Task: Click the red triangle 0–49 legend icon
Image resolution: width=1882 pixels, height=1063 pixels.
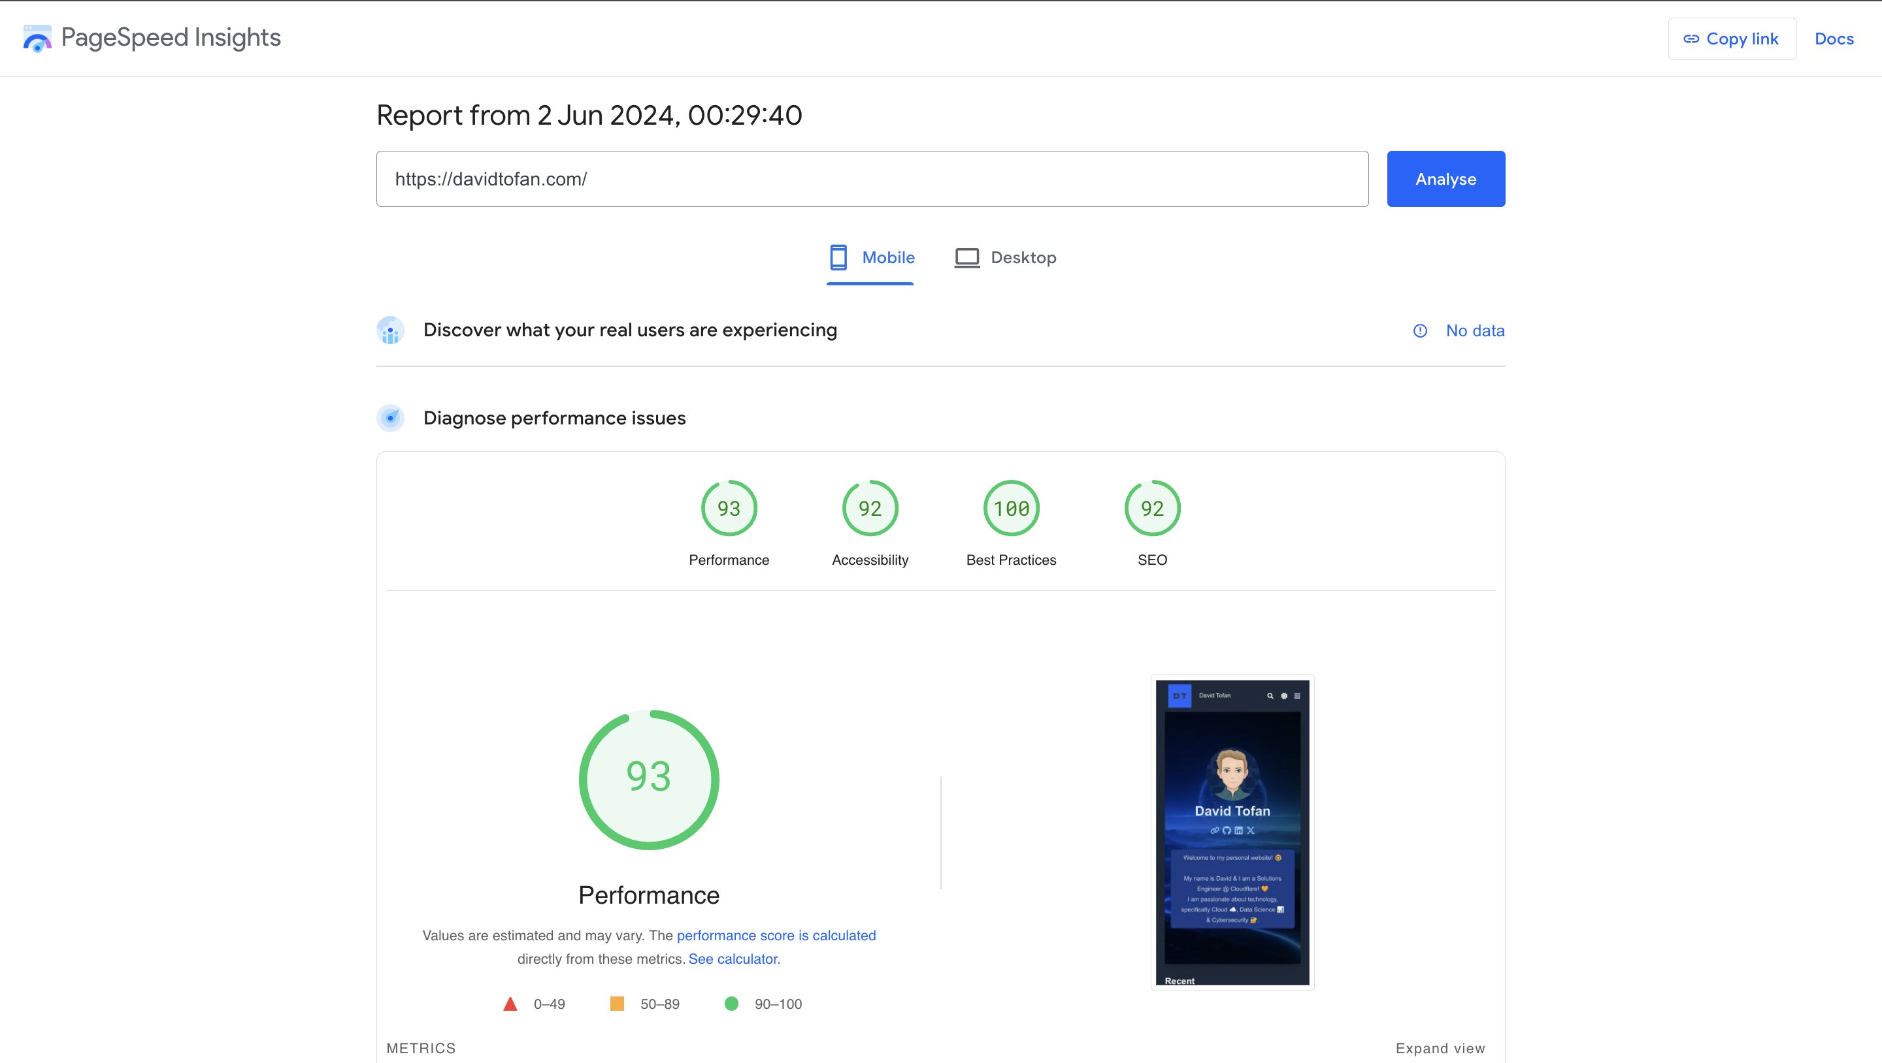Action: [510, 1004]
